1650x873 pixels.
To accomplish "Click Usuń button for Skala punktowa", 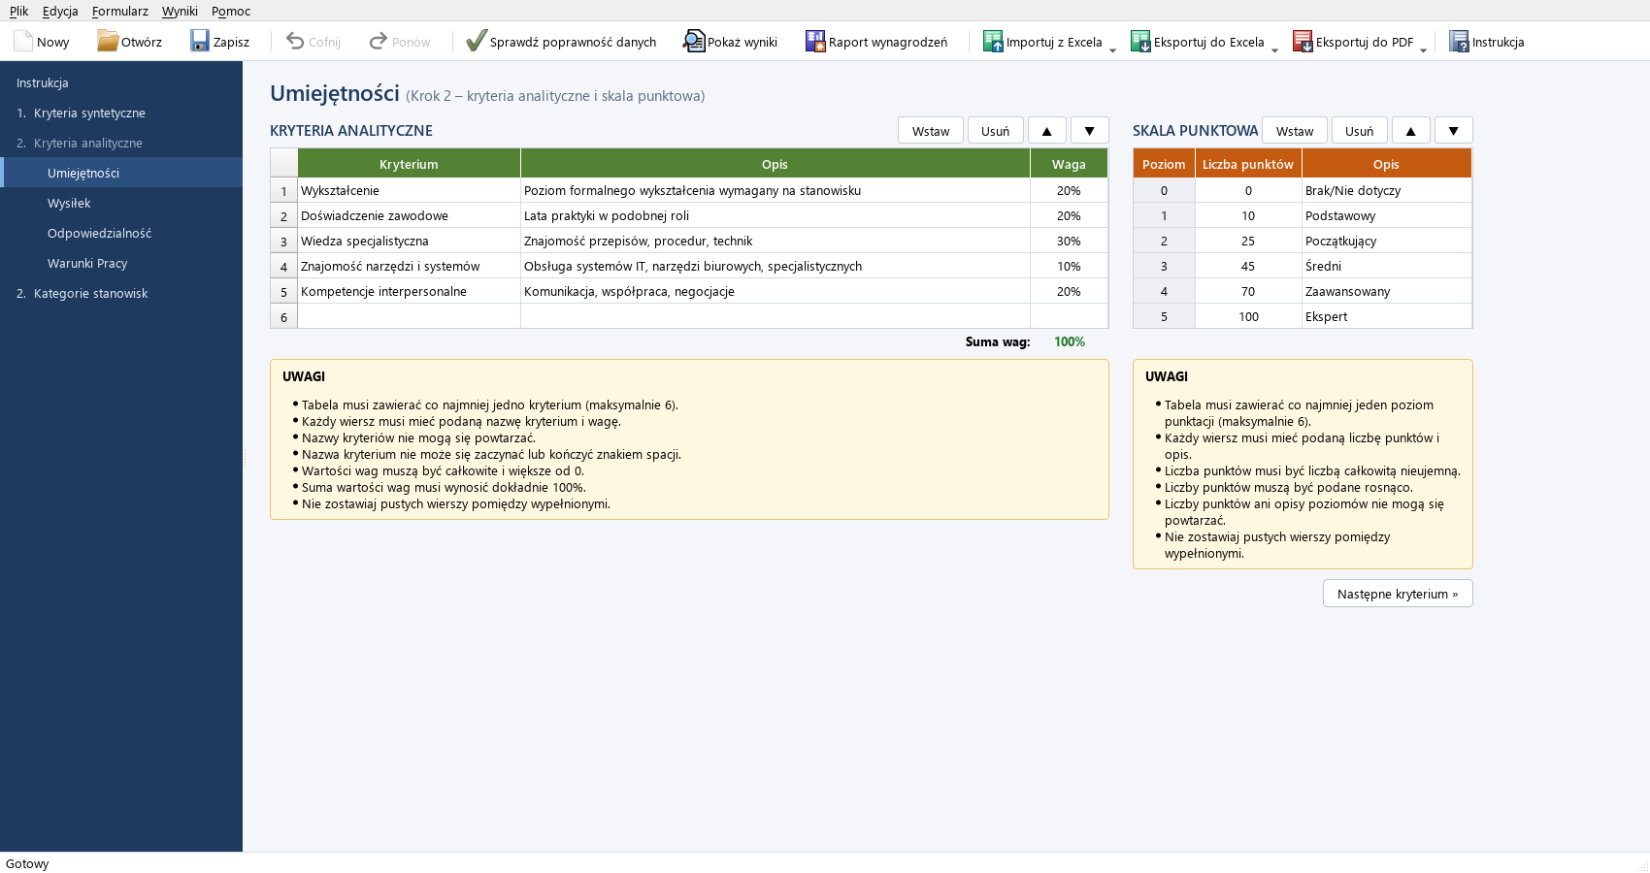I will 1360,131.
